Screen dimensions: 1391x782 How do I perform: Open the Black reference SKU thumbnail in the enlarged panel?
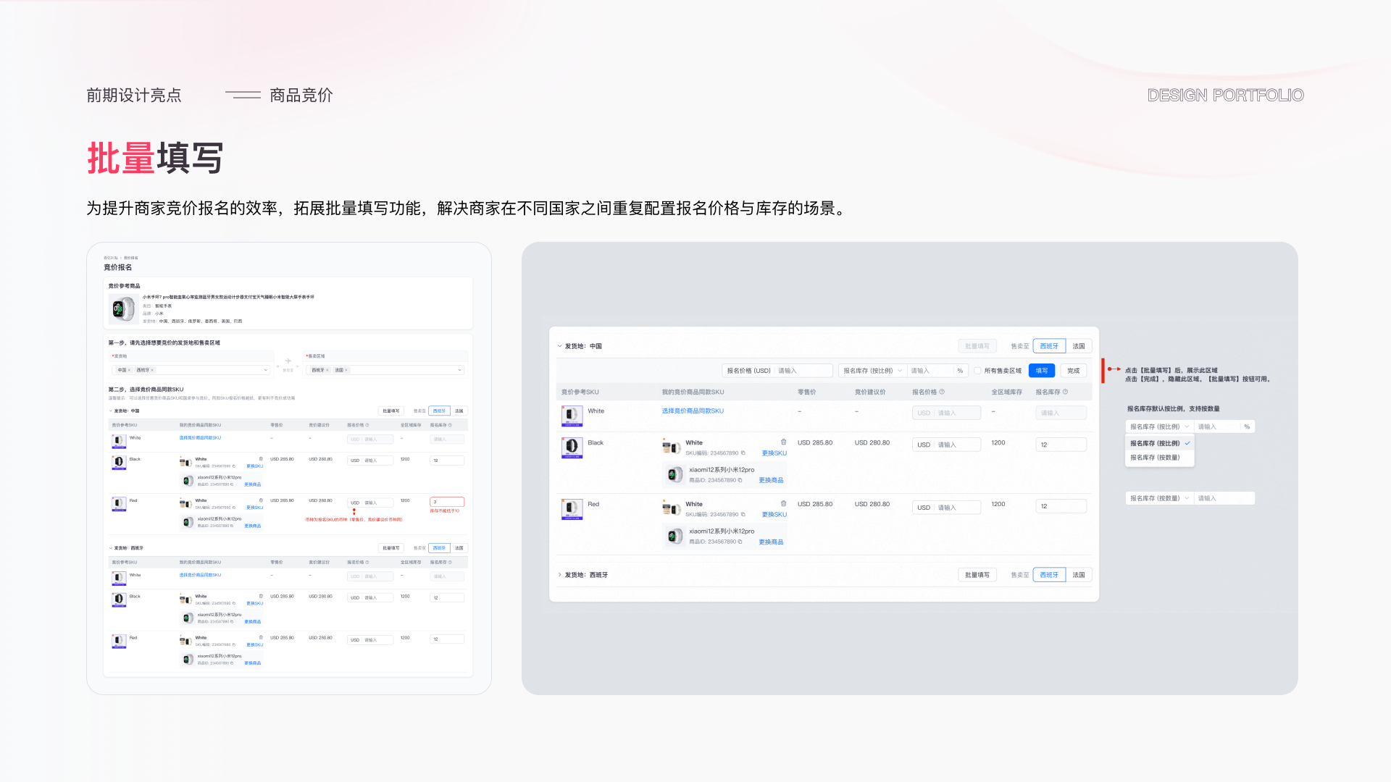[572, 447]
